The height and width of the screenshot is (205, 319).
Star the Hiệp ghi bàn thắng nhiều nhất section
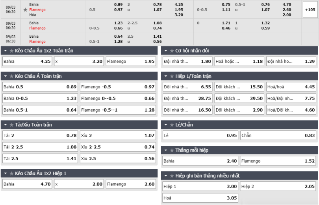(x=172, y=176)
